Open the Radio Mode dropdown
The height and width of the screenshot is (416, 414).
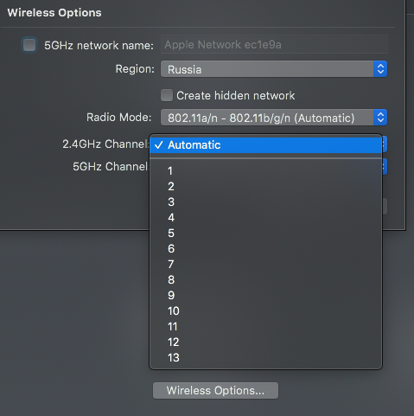[x=274, y=118]
